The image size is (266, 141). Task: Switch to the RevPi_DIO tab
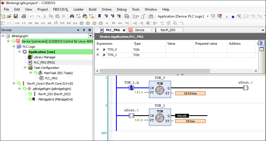(x=168, y=30)
